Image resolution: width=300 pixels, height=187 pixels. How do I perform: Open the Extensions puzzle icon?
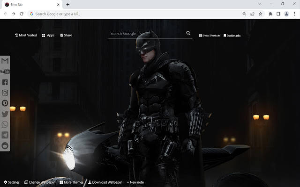coord(270,14)
